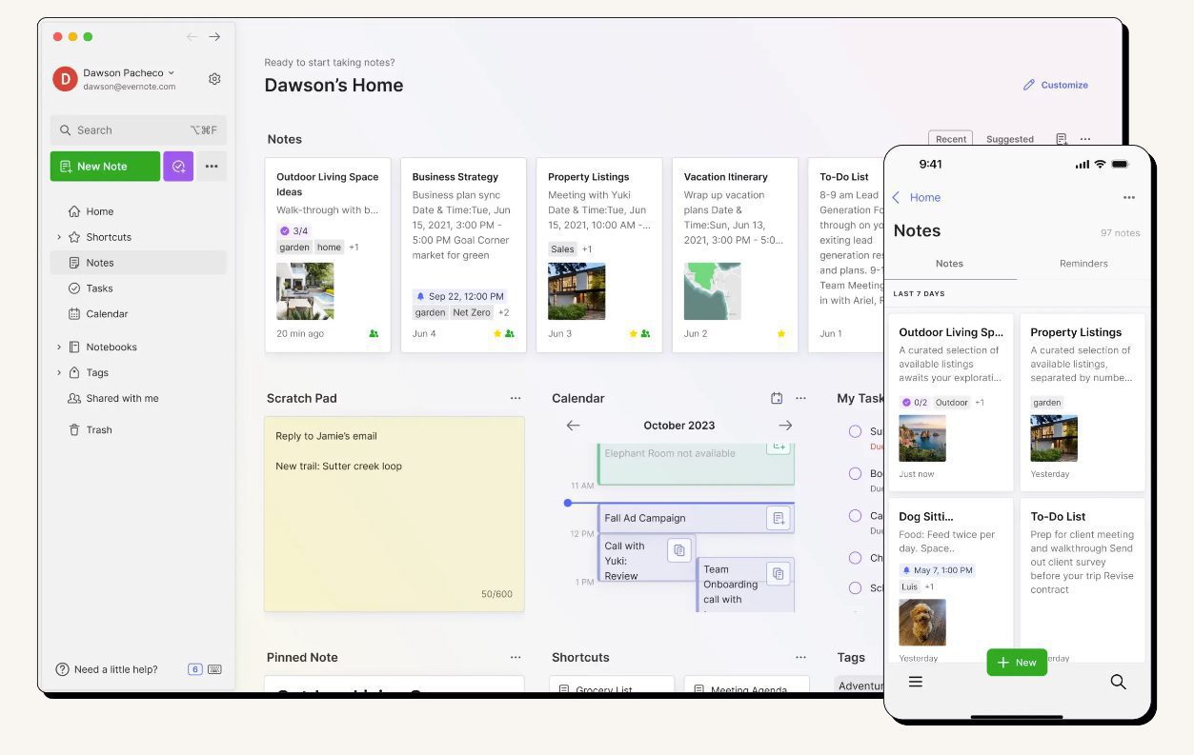Tap the search magnifier on the mobile app
The width and height of the screenshot is (1194, 755).
1118,682
